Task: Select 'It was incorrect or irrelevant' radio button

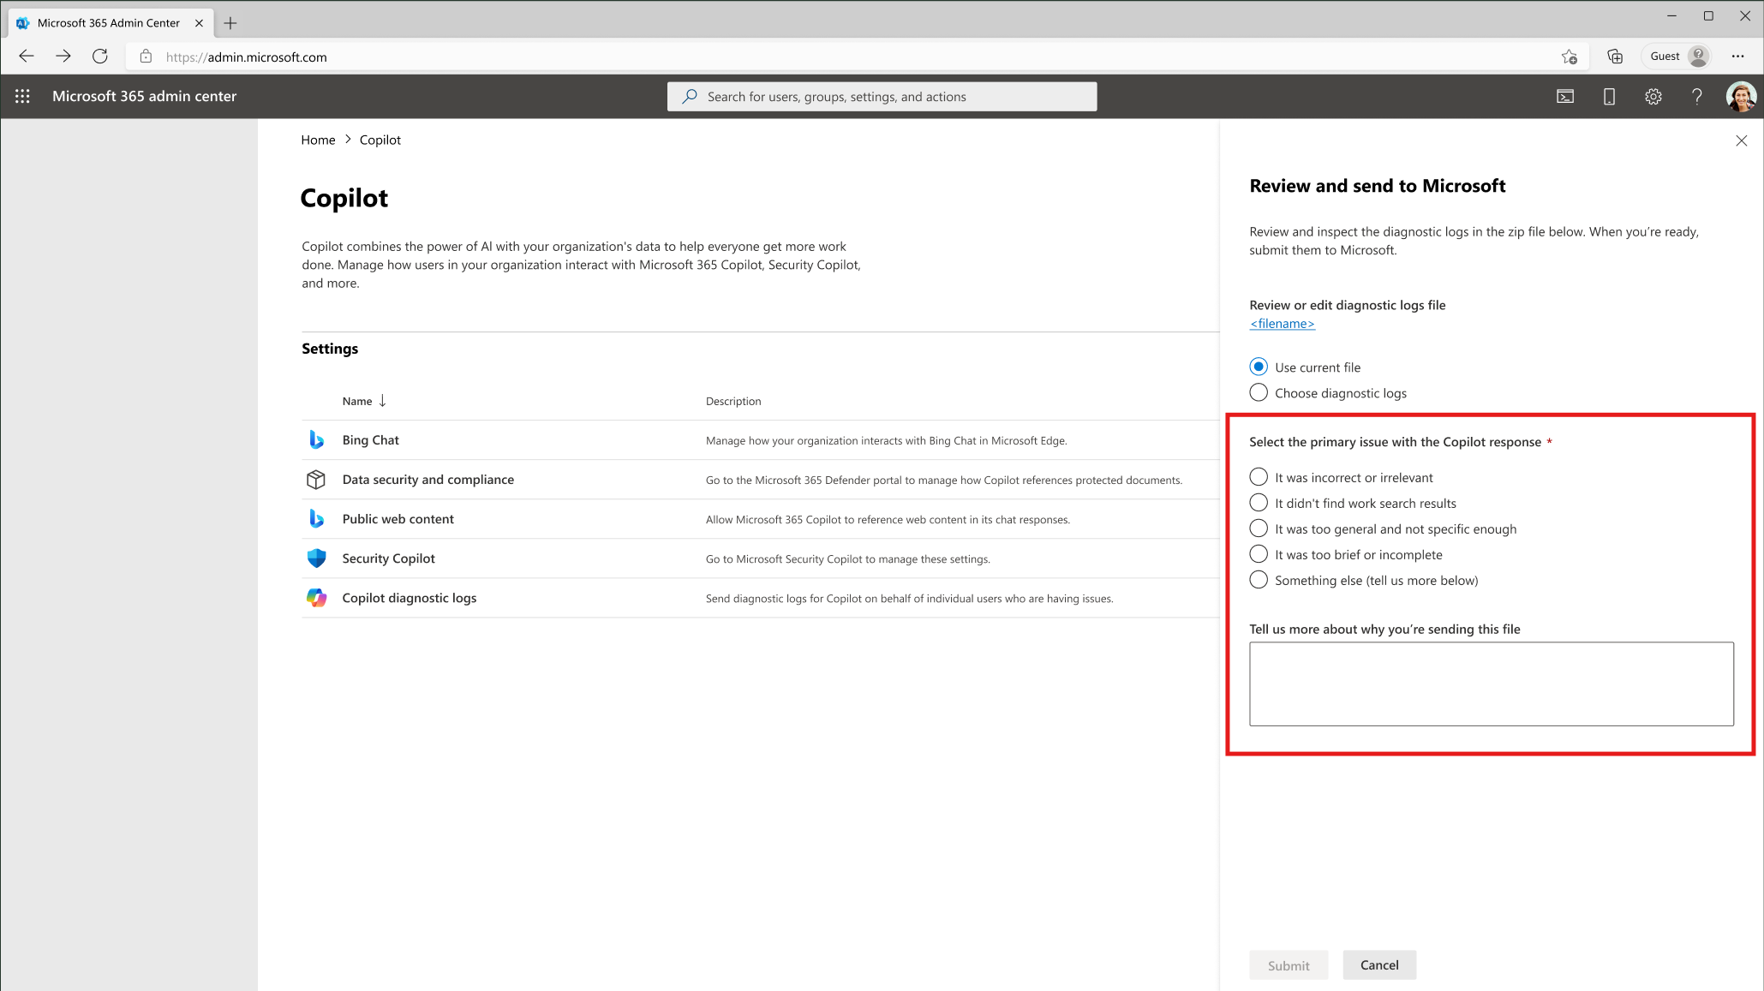Action: click(1259, 476)
